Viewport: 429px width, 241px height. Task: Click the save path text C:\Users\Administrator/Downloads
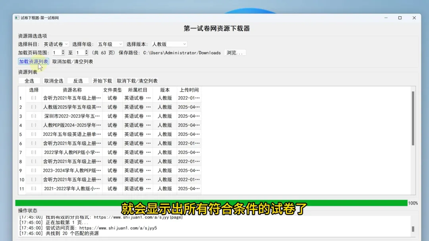click(x=182, y=53)
